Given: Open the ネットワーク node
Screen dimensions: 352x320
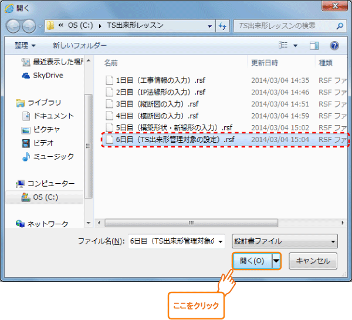Looking at the screenshot, I should (48, 224).
